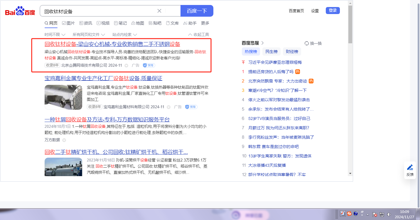The height and width of the screenshot is (220, 420).
Task: Click the 登录 login button
Action: pyautogui.click(x=333, y=11)
